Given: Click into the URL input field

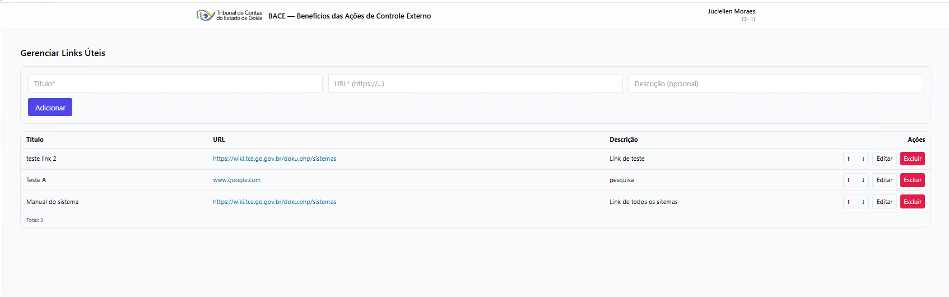Looking at the screenshot, I should [475, 84].
